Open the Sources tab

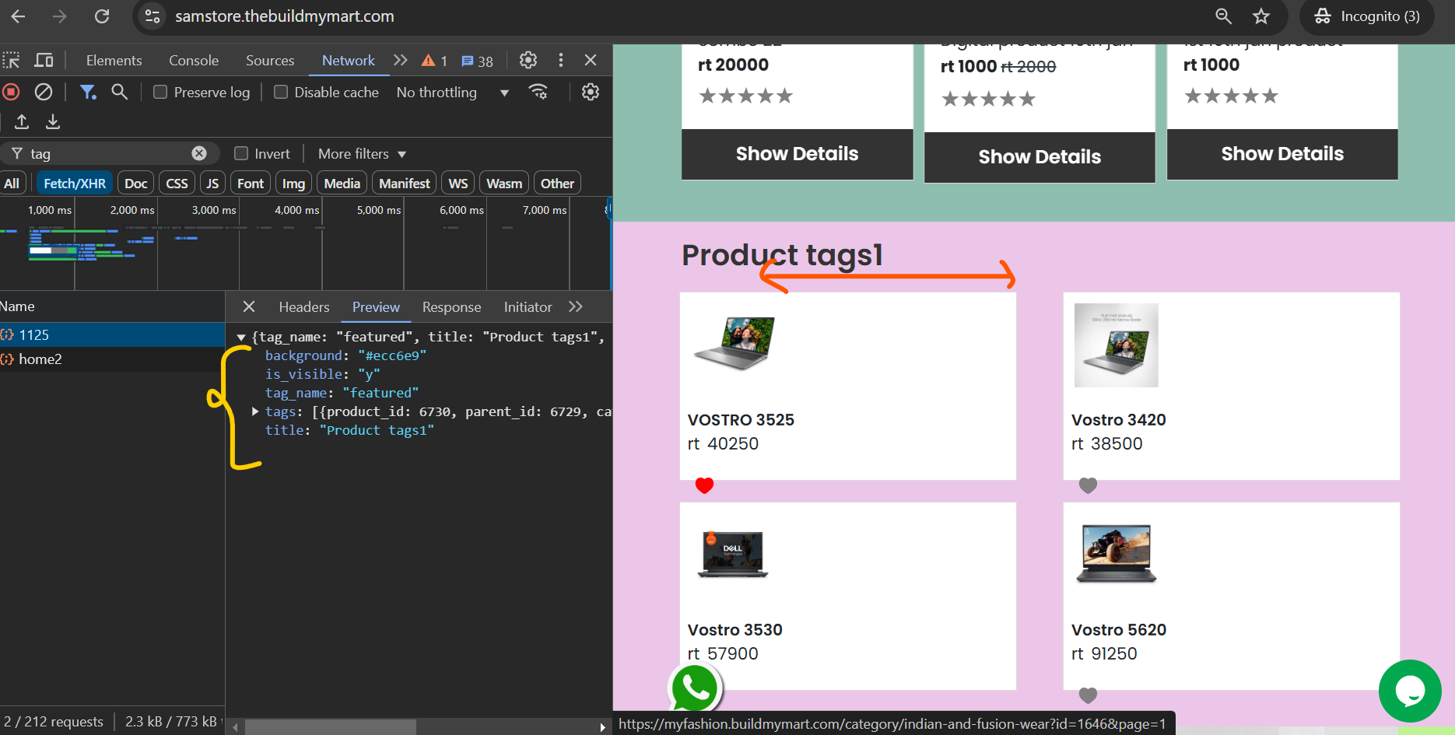coord(270,60)
